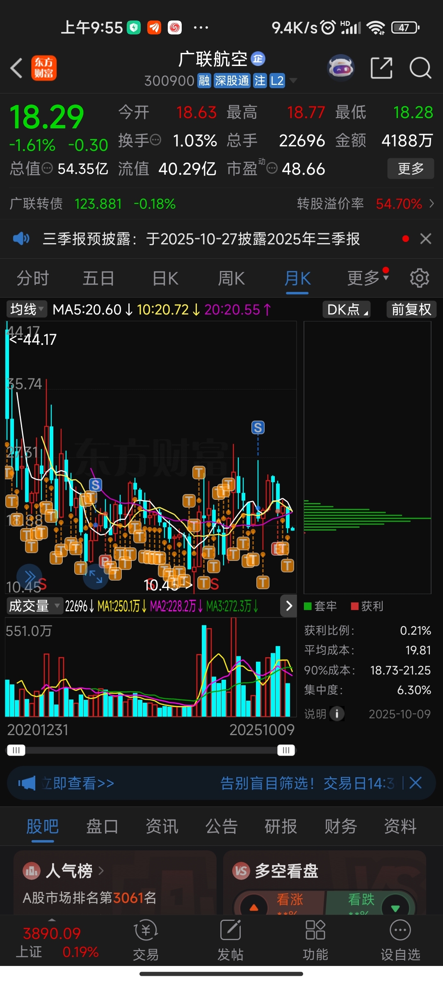The height and width of the screenshot is (984, 443).
Task: Open the 成交量 indicator dropdown
Action: pos(34,606)
